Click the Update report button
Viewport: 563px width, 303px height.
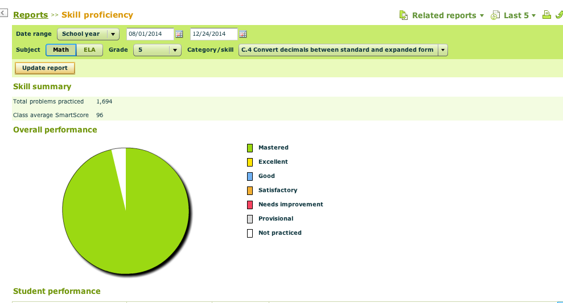(x=45, y=68)
